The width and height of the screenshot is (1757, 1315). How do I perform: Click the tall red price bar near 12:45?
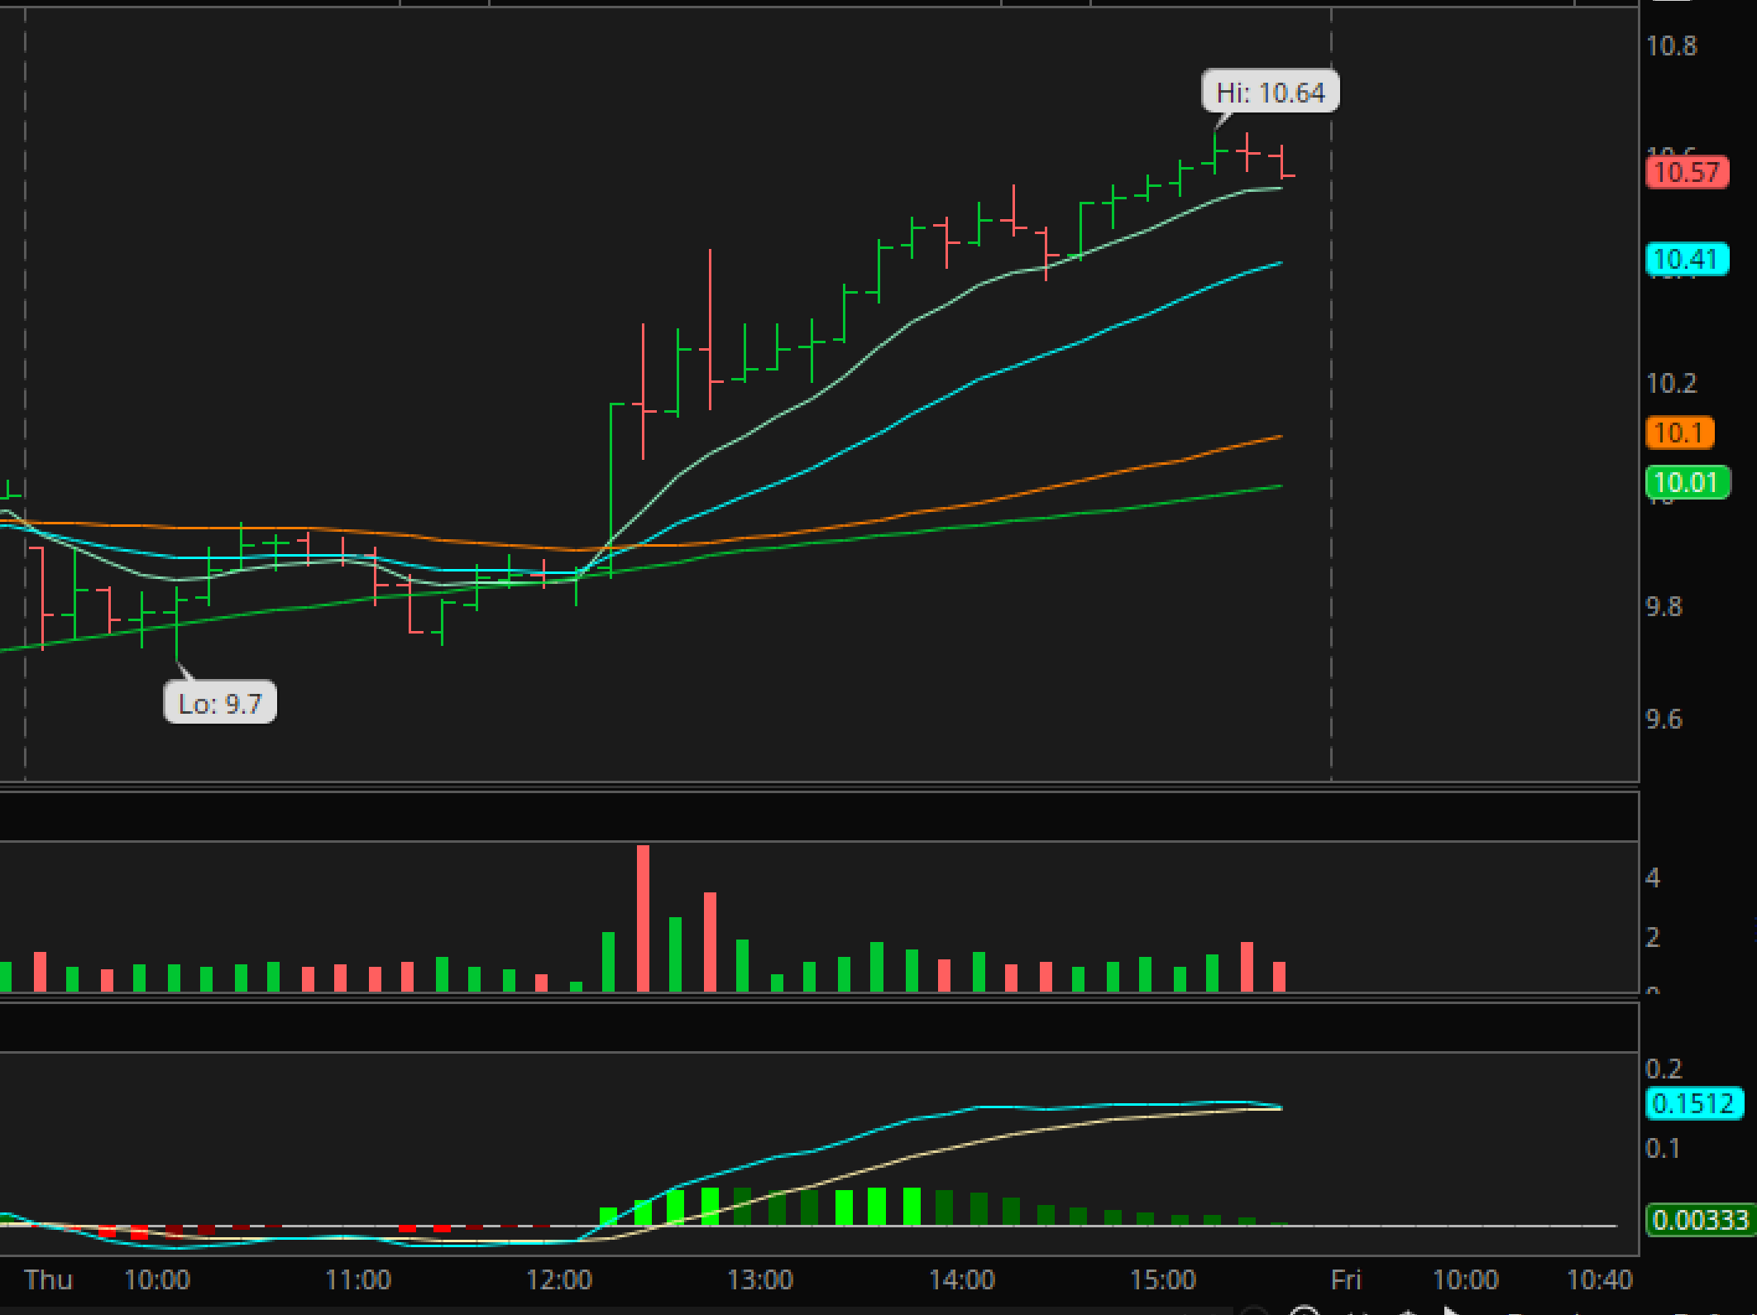pos(710,331)
